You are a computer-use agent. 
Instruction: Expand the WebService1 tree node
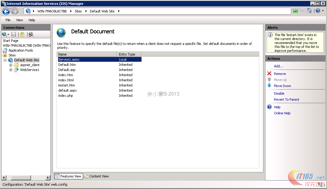pos(11,70)
